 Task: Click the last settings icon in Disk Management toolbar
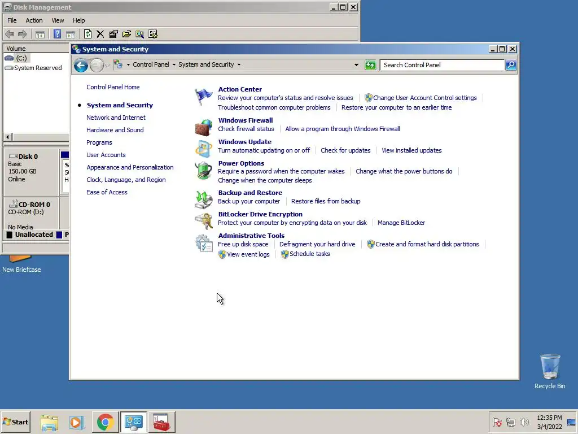(x=153, y=34)
